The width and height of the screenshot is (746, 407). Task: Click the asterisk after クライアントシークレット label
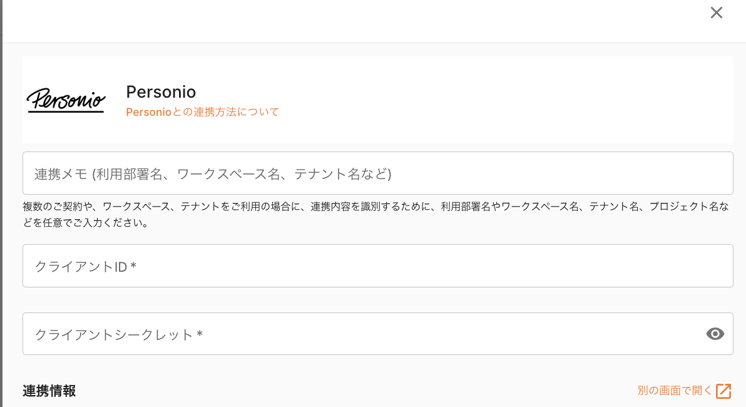click(x=199, y=334)
